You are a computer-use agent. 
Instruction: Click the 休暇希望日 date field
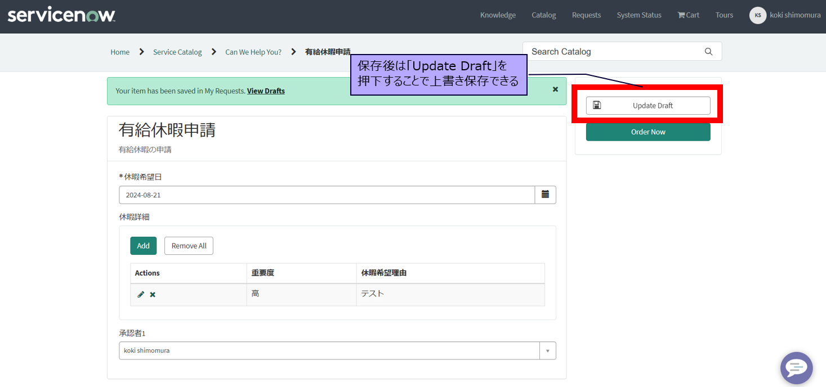click(327, 195)
